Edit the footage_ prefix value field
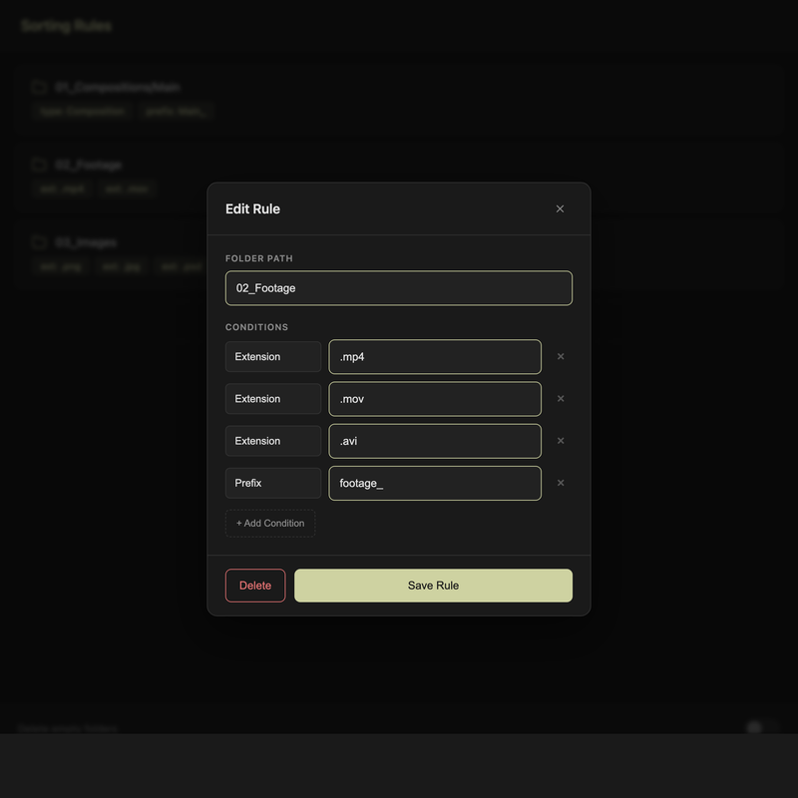The image size is (798, 798). 435,483
